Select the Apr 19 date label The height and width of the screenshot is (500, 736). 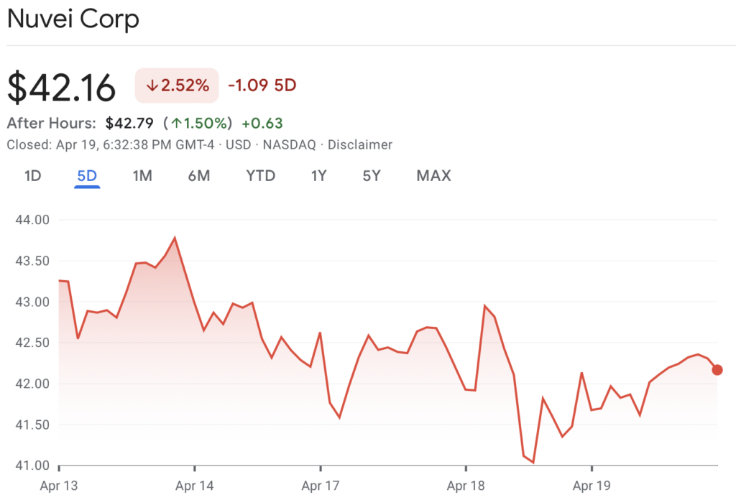tap(592, 486)
